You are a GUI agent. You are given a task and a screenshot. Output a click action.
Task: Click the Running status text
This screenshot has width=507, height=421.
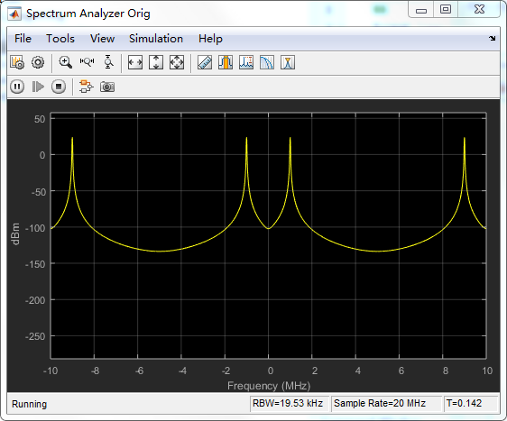(x=30, y=404)
